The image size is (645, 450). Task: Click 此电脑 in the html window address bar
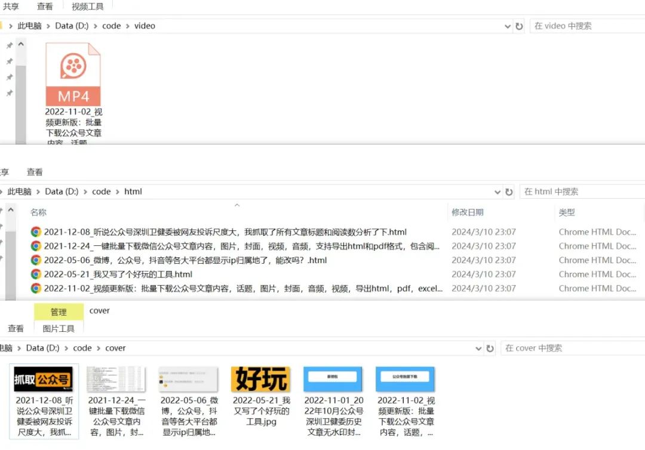tap(19, 192)
